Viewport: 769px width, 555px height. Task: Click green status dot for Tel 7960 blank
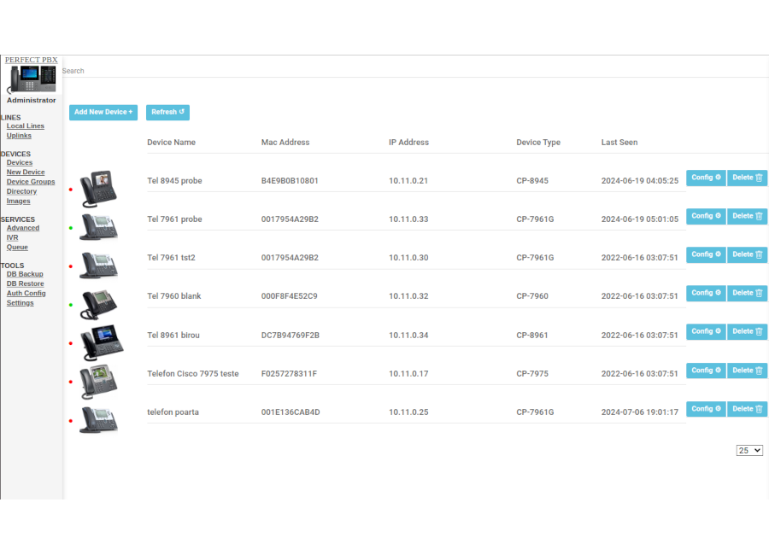pos(71,305)
